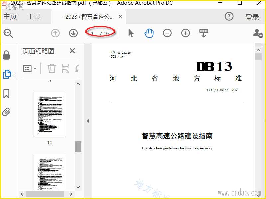Open the security lock panel icon
This screenshot has width=266, height=199.
[6, 55]
